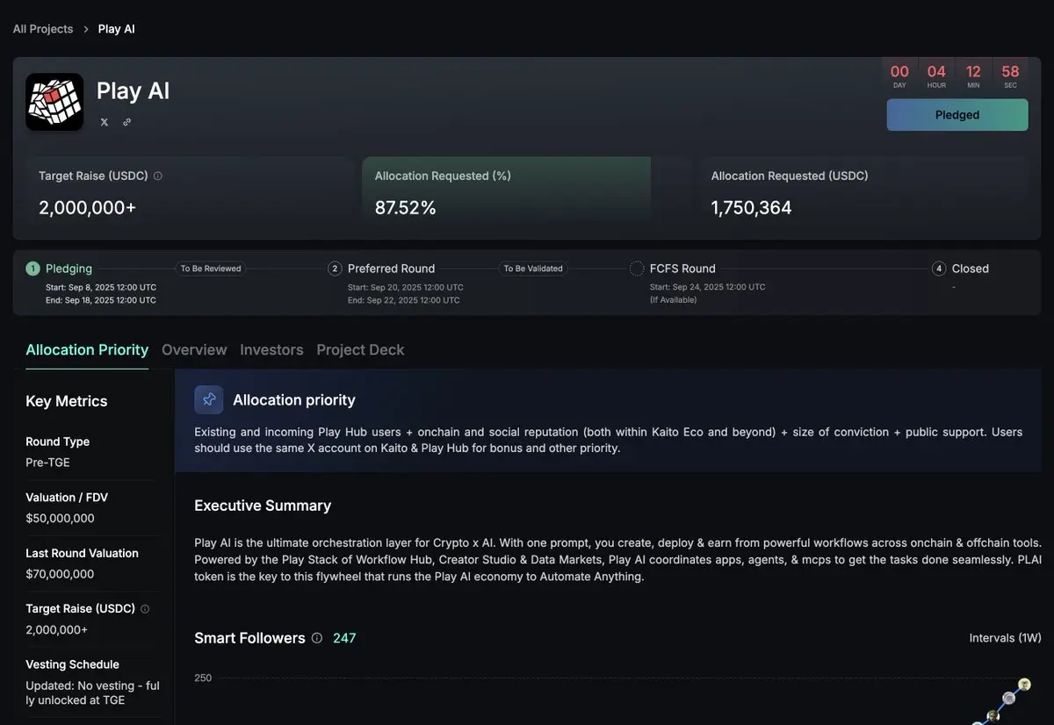The image size is (1054, 725).
Task: Select step 4 Closed circle indicator
Action: pos(939,269)
